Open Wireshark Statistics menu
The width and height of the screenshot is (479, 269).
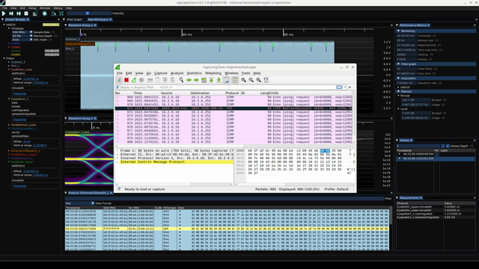coord(194,73)
